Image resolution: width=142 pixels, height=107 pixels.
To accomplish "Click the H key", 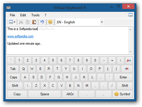I will [67, 77].
